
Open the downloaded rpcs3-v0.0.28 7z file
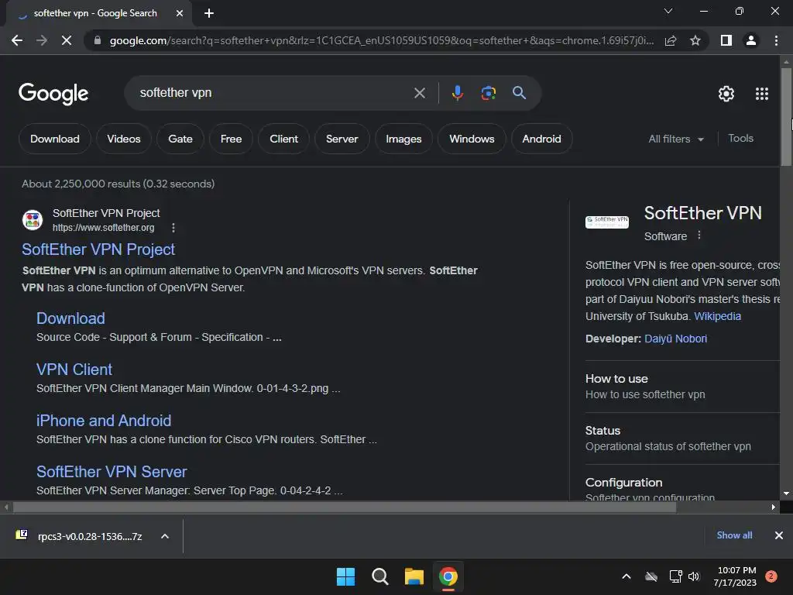[81, 536]
